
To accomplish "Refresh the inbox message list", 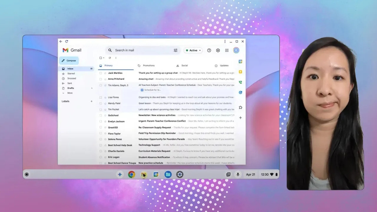I will (x=110, y=58).
